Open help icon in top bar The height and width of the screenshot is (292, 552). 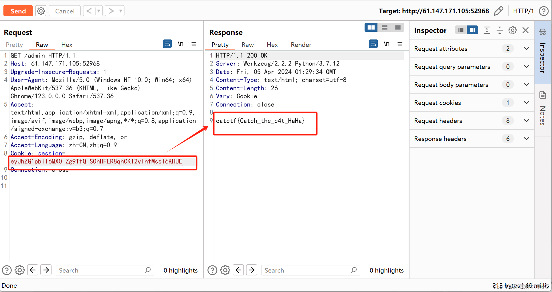point(543,11)
